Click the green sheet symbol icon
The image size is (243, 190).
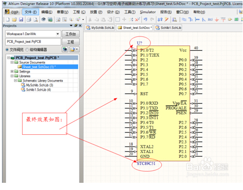[x=236, y=20]
